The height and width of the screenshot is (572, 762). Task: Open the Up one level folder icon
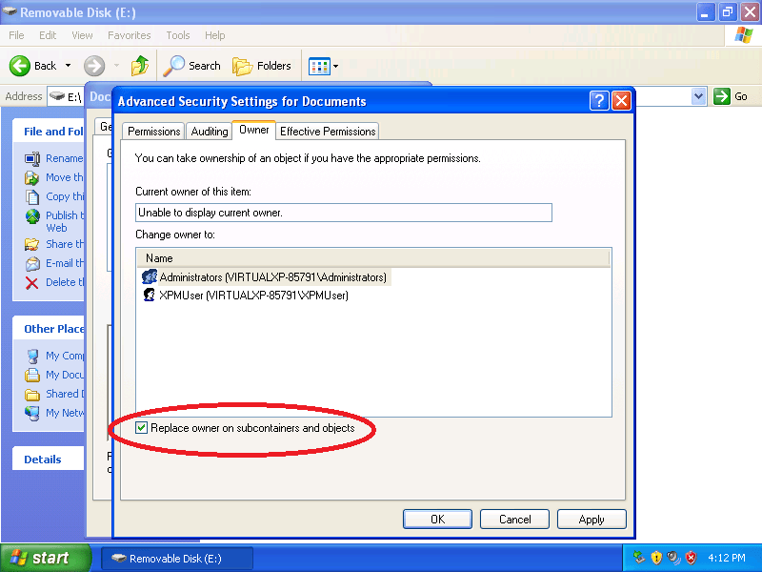click(x=139, y=65)
